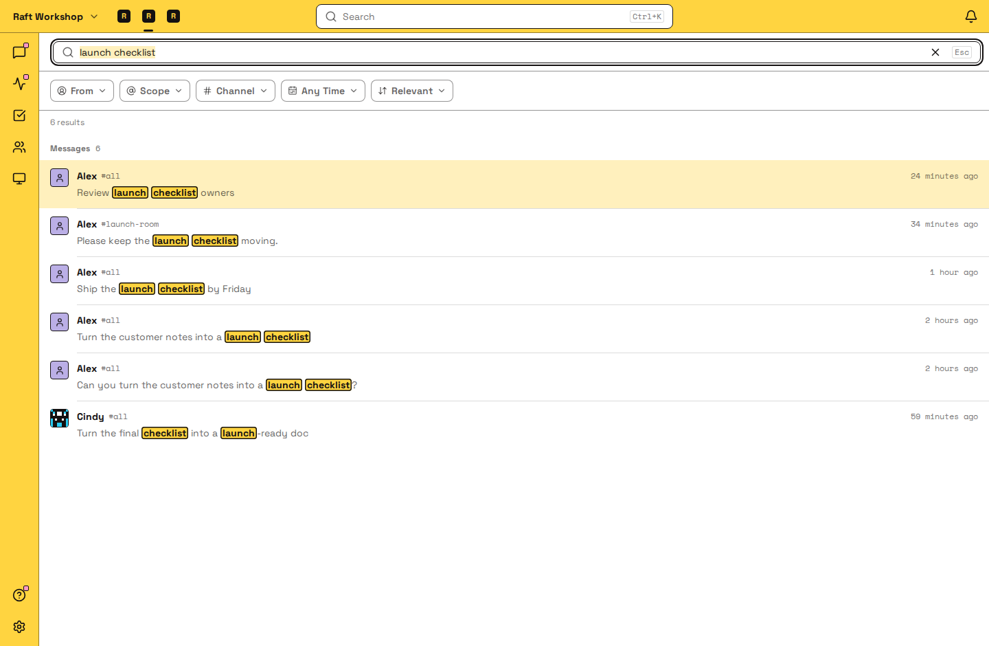Select the underlined active workspace icon
Image resolution: width=989 pixels, height=646 pixels.
coord(148,16)
